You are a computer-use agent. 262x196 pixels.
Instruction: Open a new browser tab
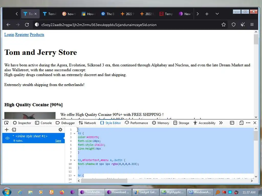point(207,14)
